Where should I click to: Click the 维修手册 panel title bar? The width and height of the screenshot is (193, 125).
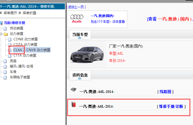[x=33, y=6]
